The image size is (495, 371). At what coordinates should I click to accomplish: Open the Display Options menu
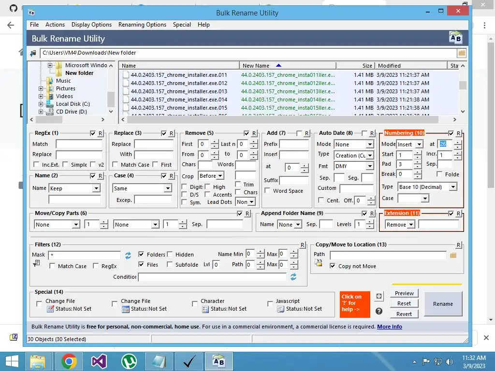(x=91, y=25)
